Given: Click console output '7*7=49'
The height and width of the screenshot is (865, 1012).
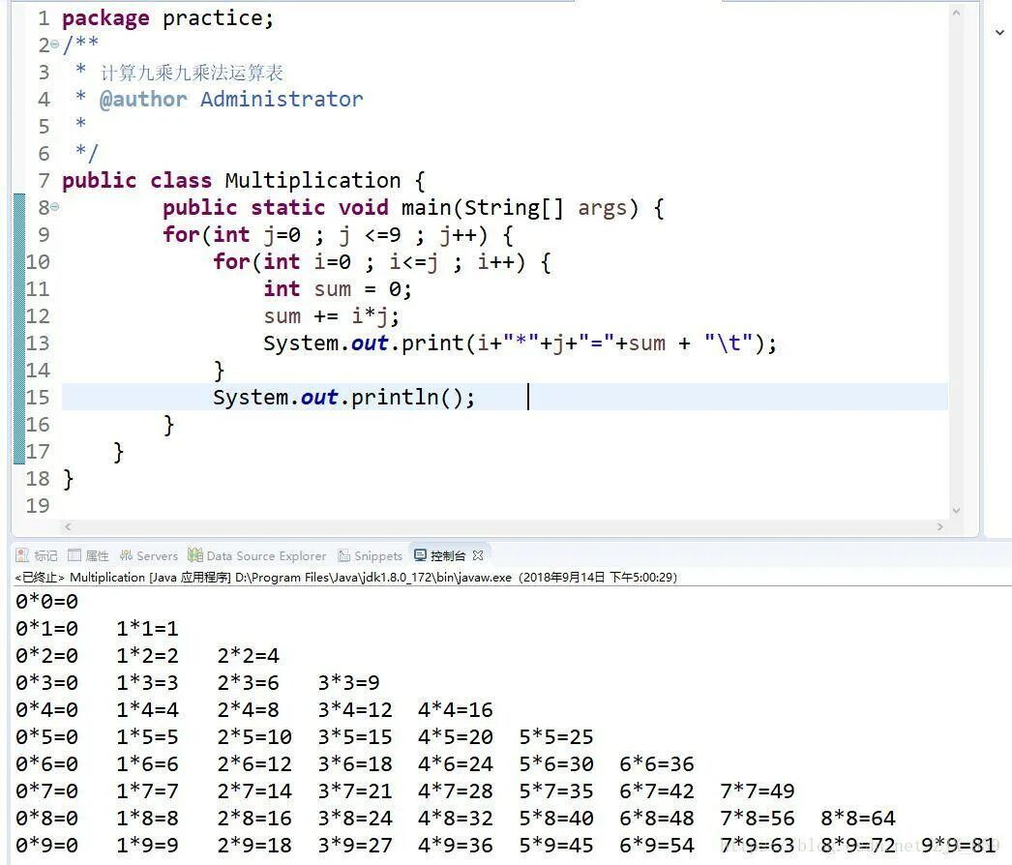Looking at the screenshot, I should [758, 791].
